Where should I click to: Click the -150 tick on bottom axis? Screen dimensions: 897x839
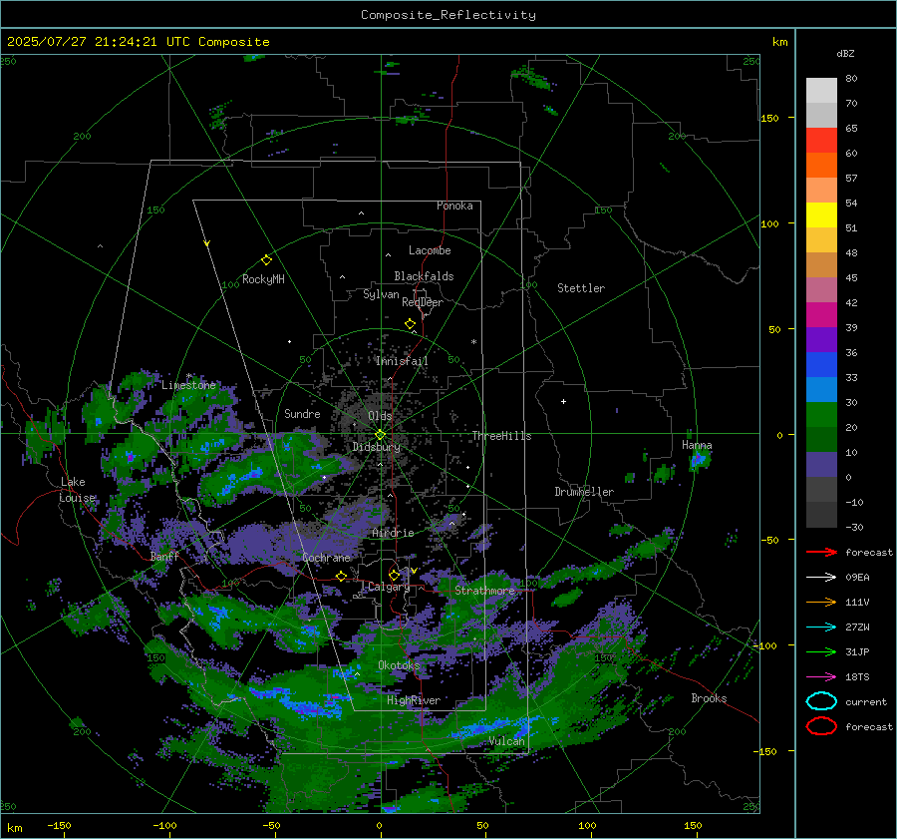[59, 825]
